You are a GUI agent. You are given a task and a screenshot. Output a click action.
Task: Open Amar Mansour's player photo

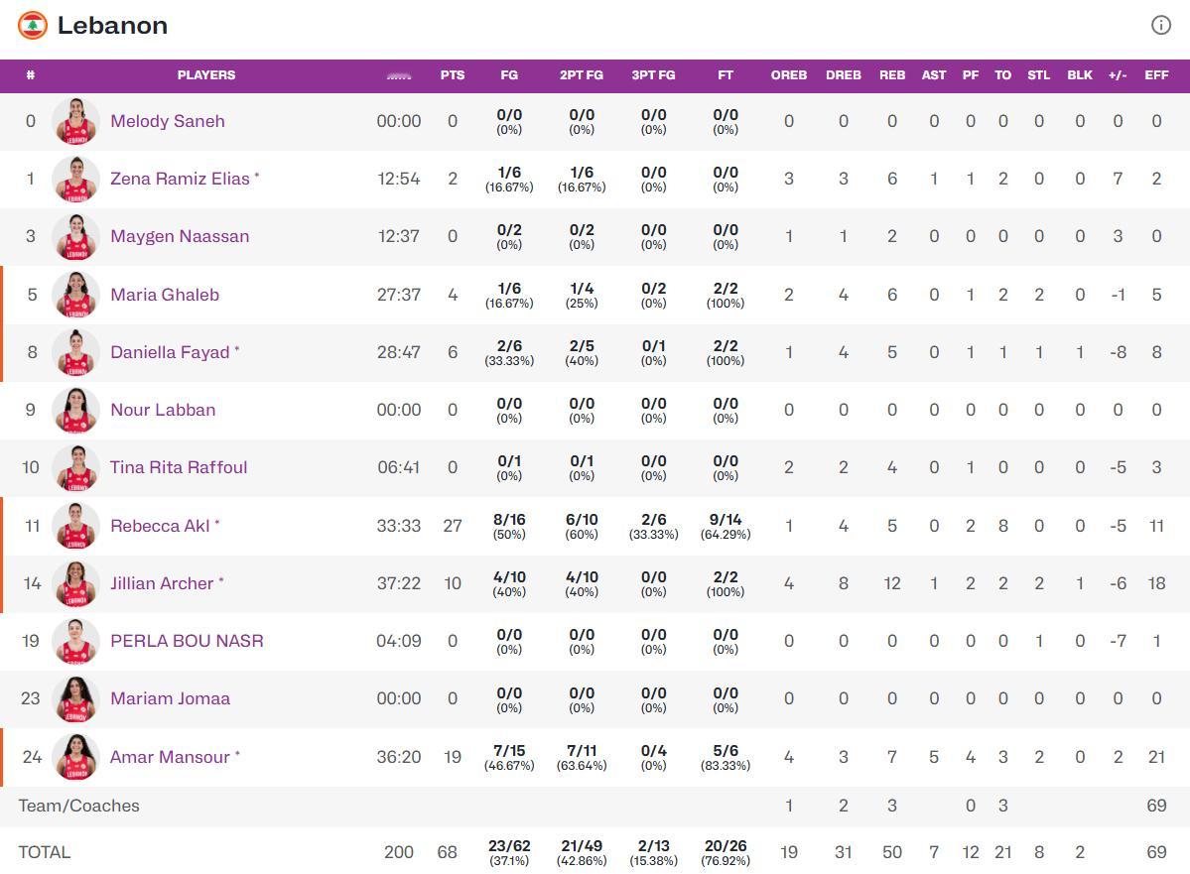click(x=75, y=757)
